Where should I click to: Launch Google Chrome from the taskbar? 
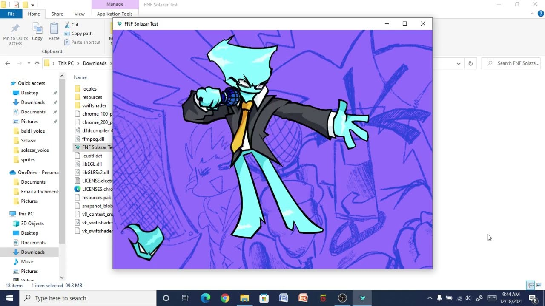click(x=225, y=298)
